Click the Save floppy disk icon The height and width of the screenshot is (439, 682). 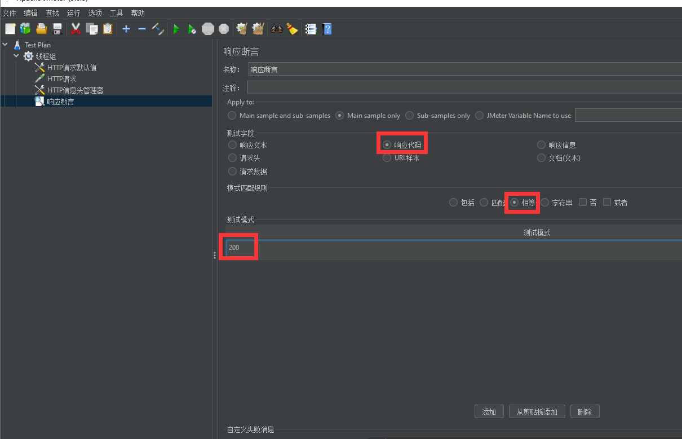(57, 29)
